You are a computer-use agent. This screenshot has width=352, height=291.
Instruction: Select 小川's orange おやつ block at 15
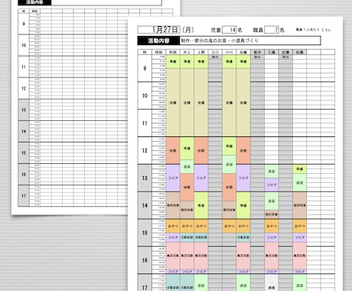(x=229, y=226)
